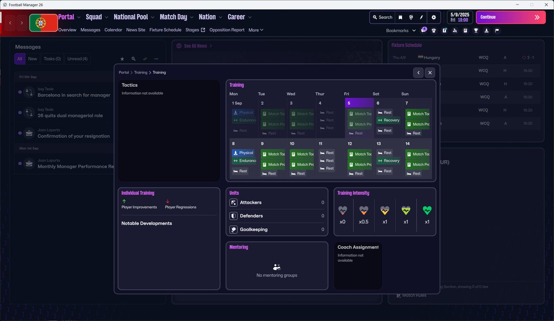Open the bookmark icon beside Search
Viewport: 554px width, 321px height.
pyautogui.click(x=400, y=17)
